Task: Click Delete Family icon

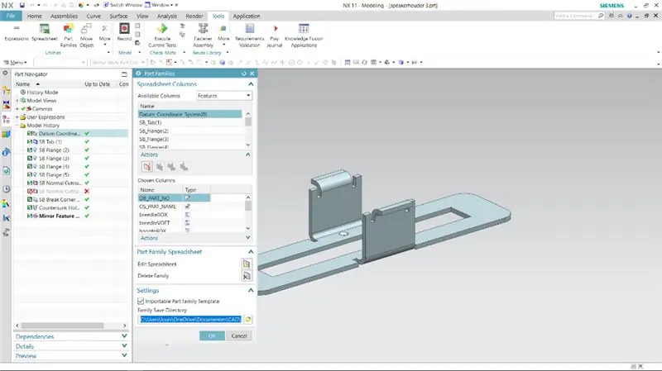Action: (247, 276)
